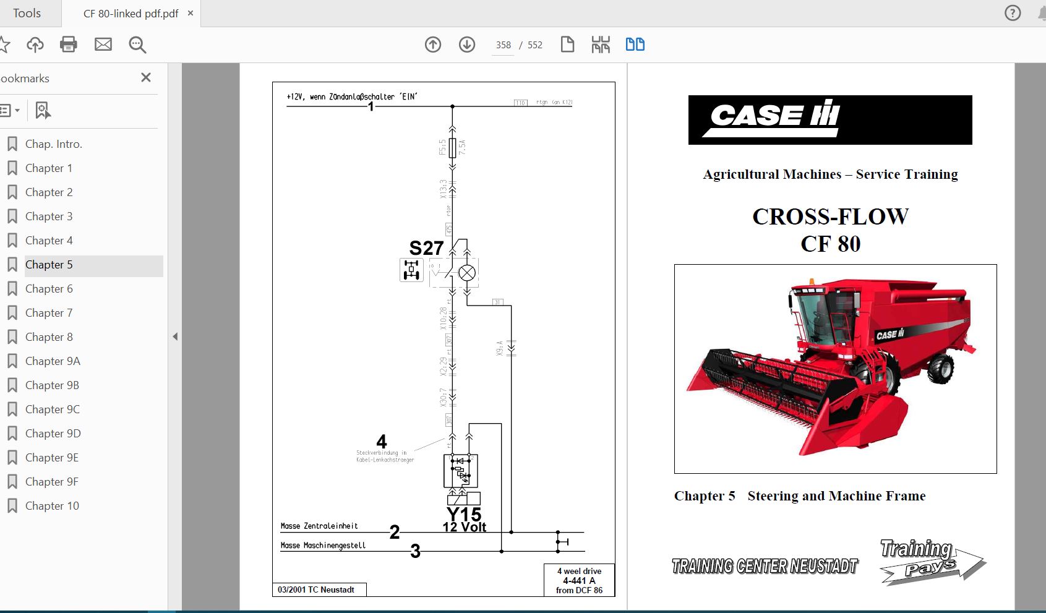This screenshot has width=1046, height=613.
Task: Go to Chapter 6 bookmark
Action: pyautogui.click(x=49, y=289)
